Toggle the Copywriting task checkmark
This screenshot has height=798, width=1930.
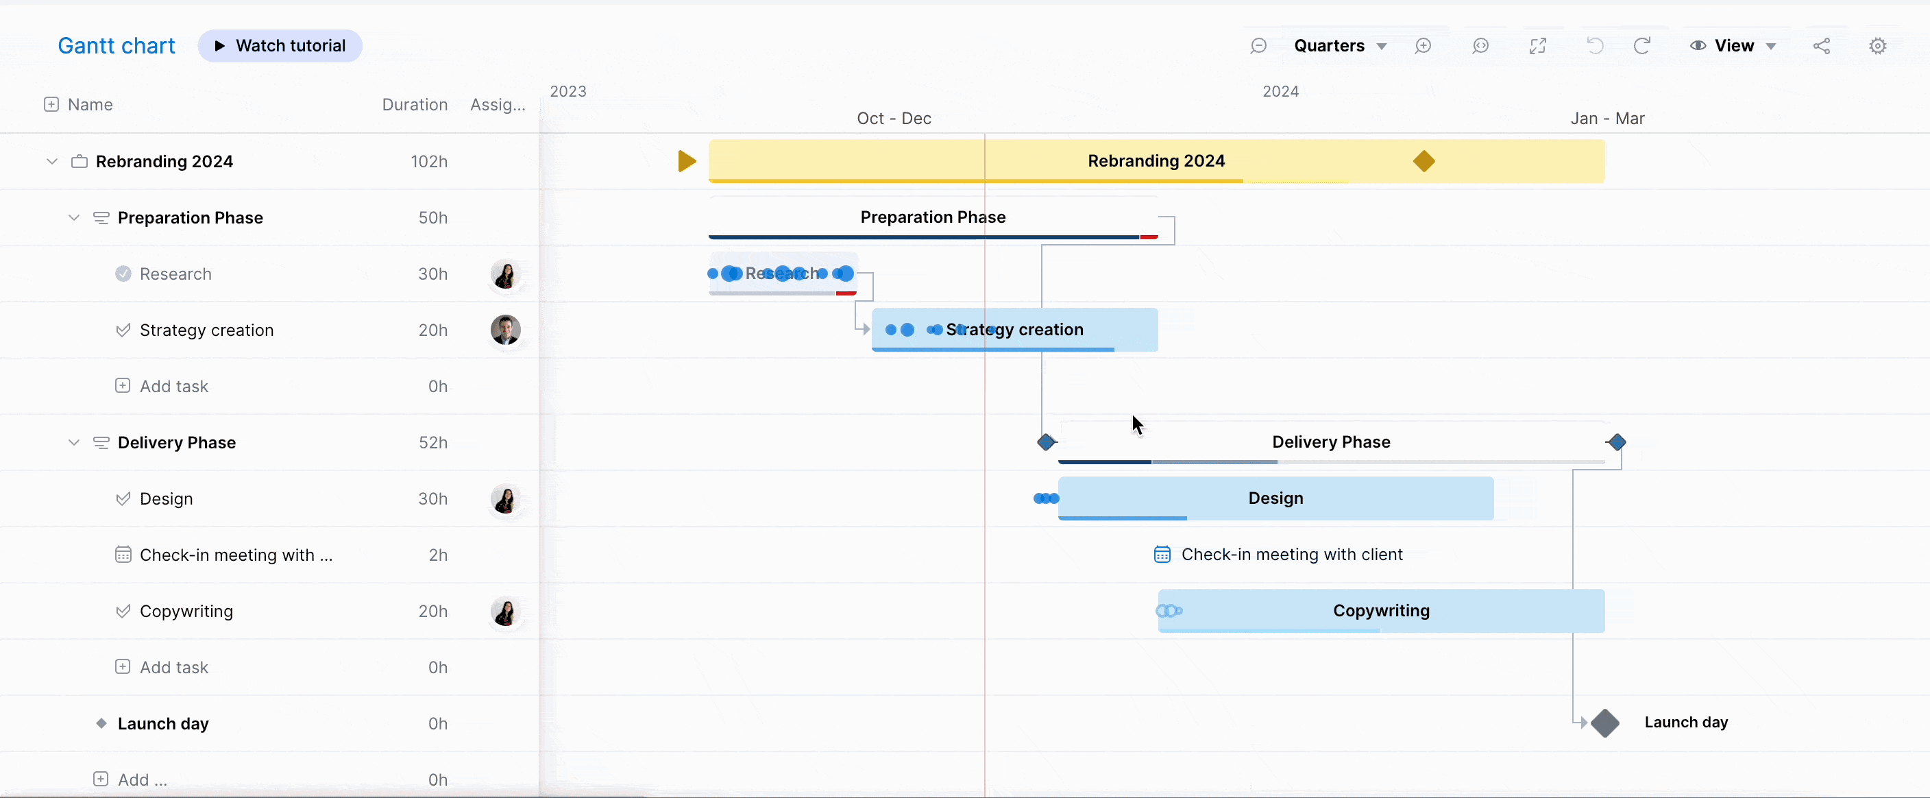coord(123,611)
